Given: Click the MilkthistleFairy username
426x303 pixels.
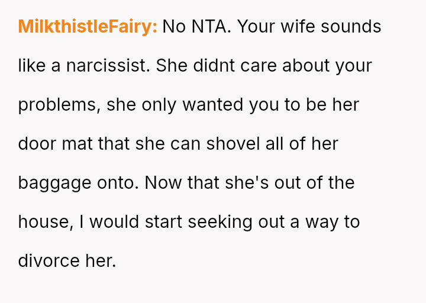Looking at the screenshot, I should (x=88, y=27).
